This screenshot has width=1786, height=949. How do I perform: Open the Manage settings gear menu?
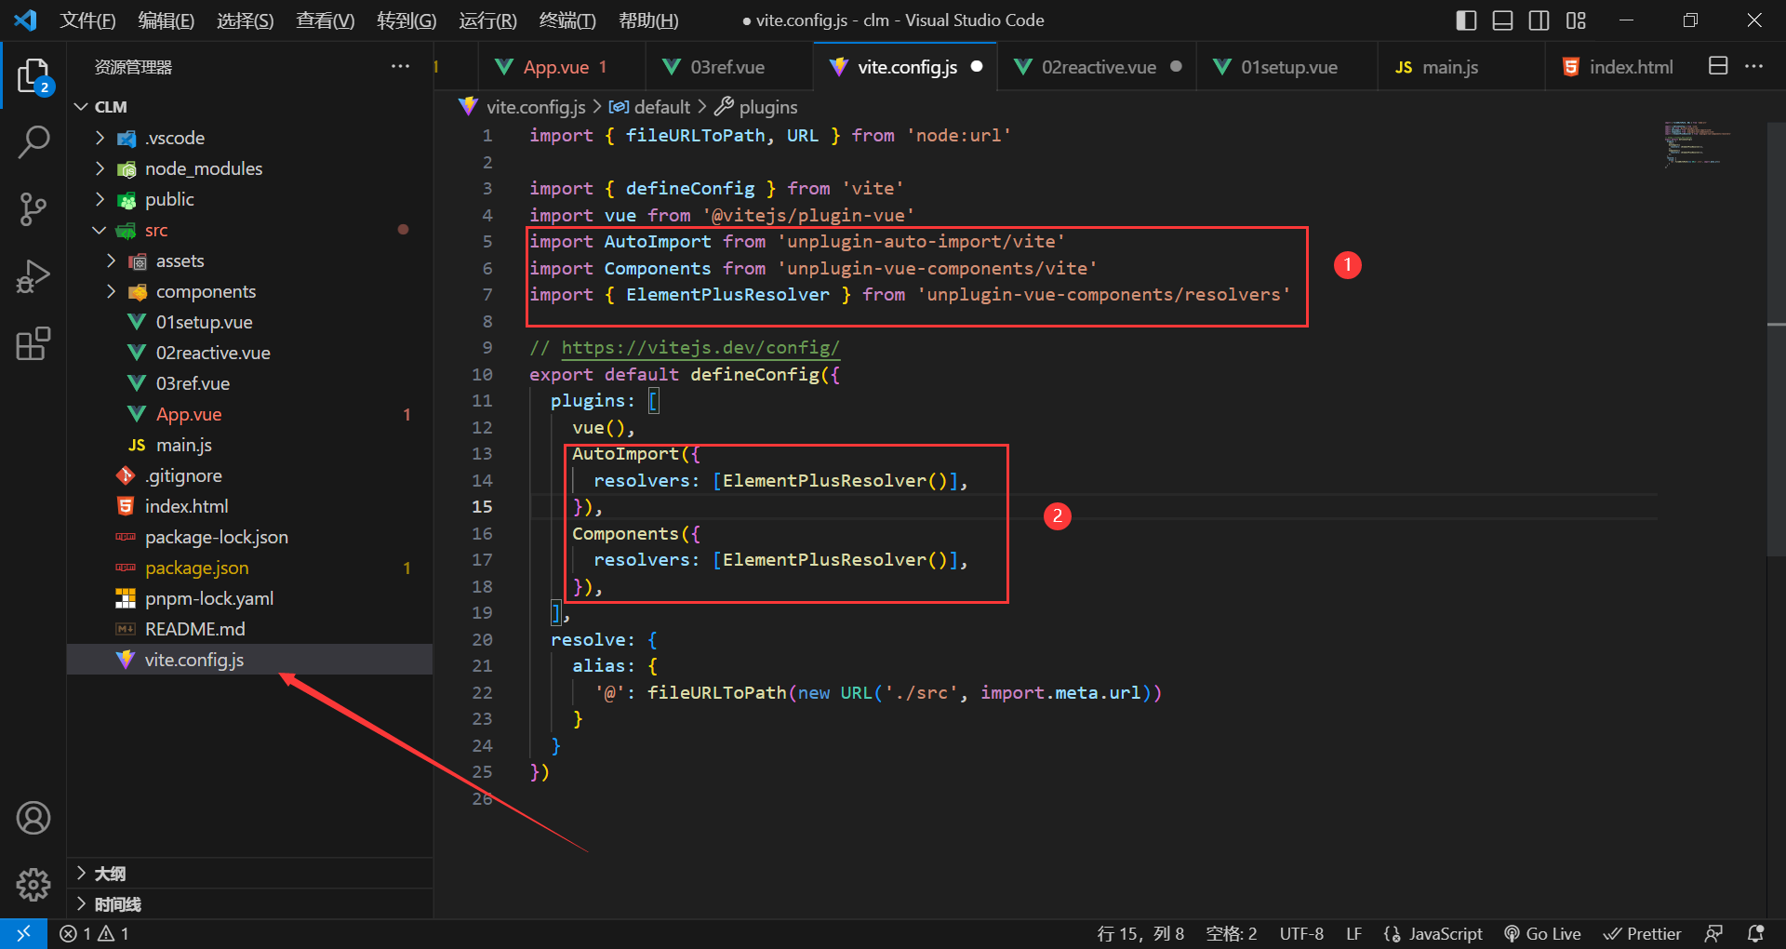[34, 885]
